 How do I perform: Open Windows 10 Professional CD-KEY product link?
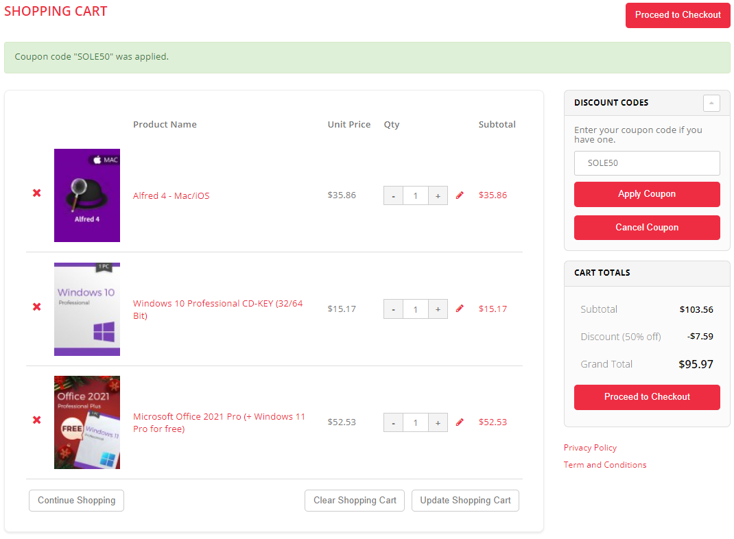point(218,309)
